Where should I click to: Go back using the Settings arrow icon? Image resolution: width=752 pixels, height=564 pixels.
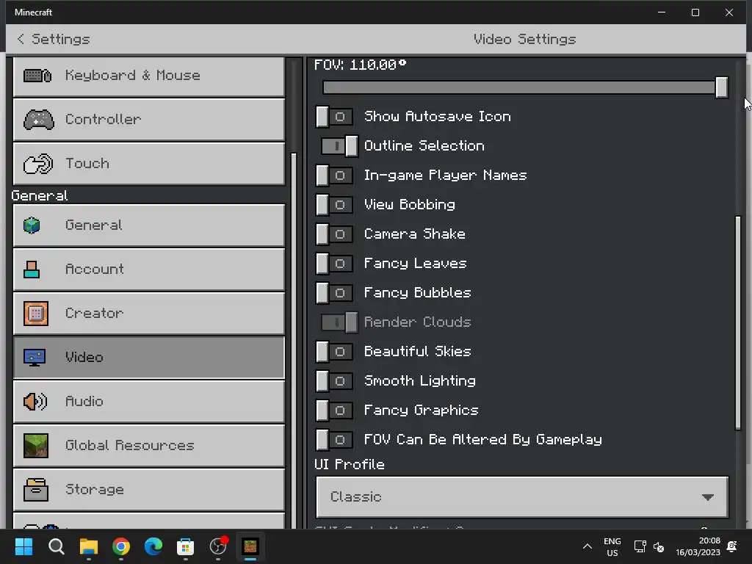point(20,39)
